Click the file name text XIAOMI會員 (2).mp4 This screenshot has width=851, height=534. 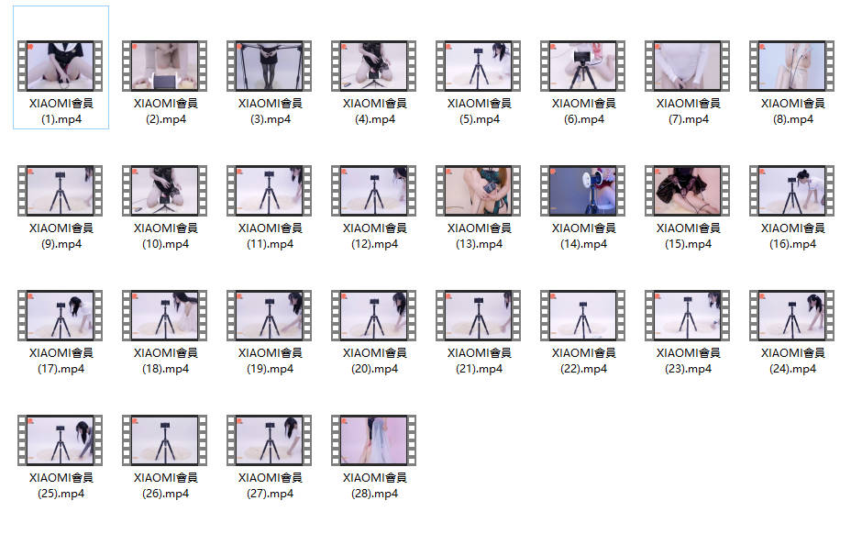166,111
